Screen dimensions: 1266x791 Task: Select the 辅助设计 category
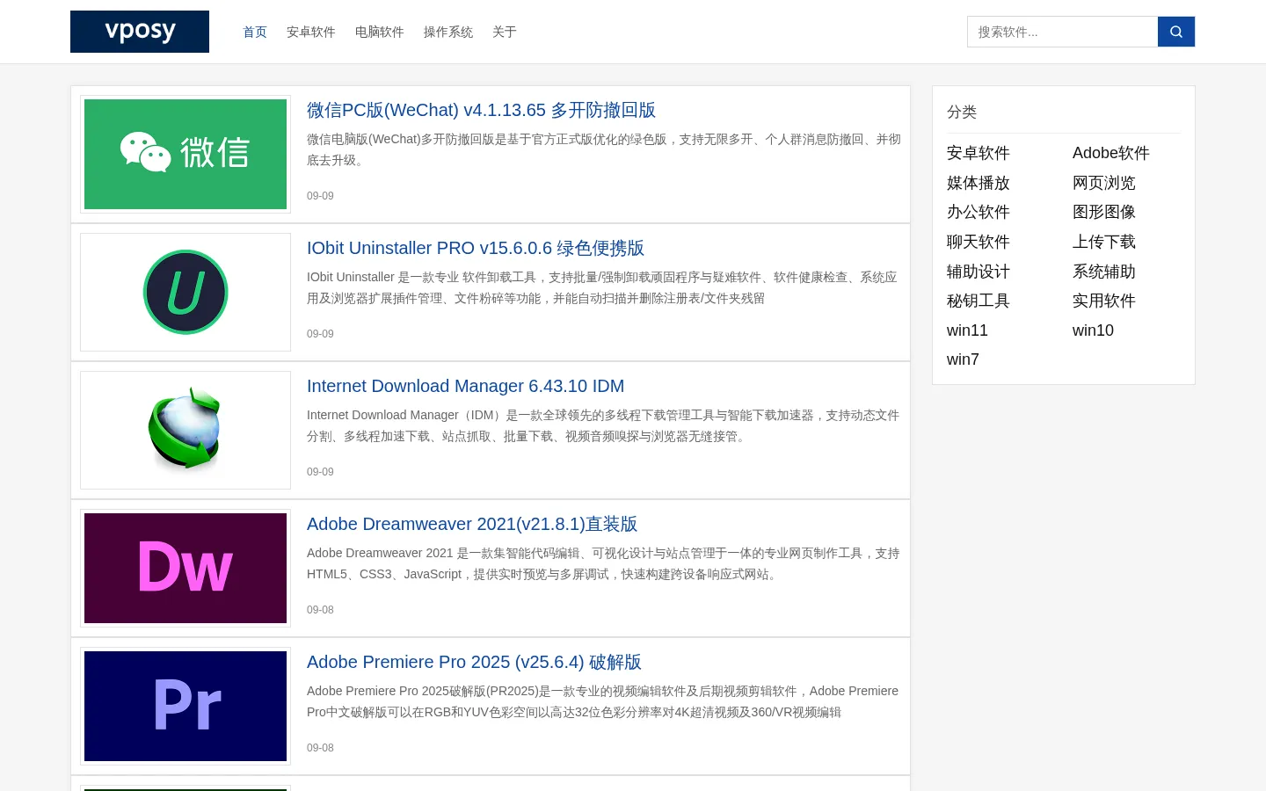pos(979,272)
